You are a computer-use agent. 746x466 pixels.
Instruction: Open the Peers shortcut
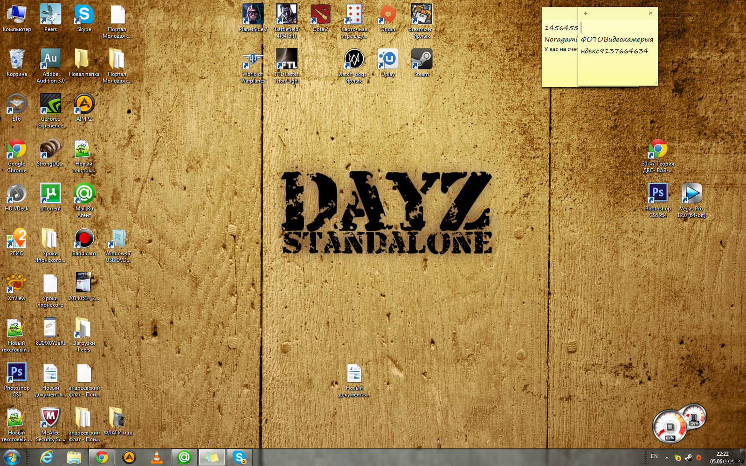pyautogui.click(x=50, y=19)
